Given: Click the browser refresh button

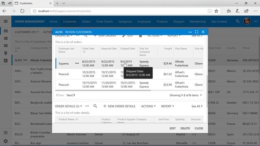Looking at the screenshot, I should coord(22,11).
